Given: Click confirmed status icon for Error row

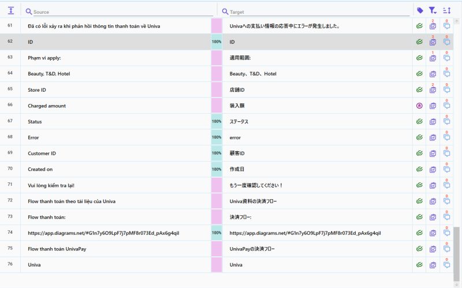Looking at the screenshot, I should click(x=419, y=137).
